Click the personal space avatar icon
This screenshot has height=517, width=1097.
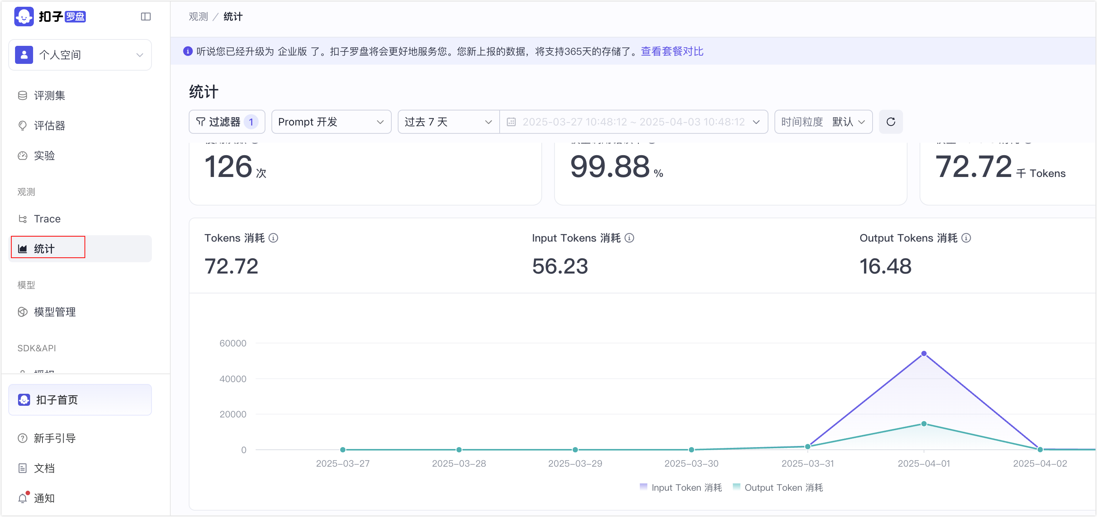[24, 55]
